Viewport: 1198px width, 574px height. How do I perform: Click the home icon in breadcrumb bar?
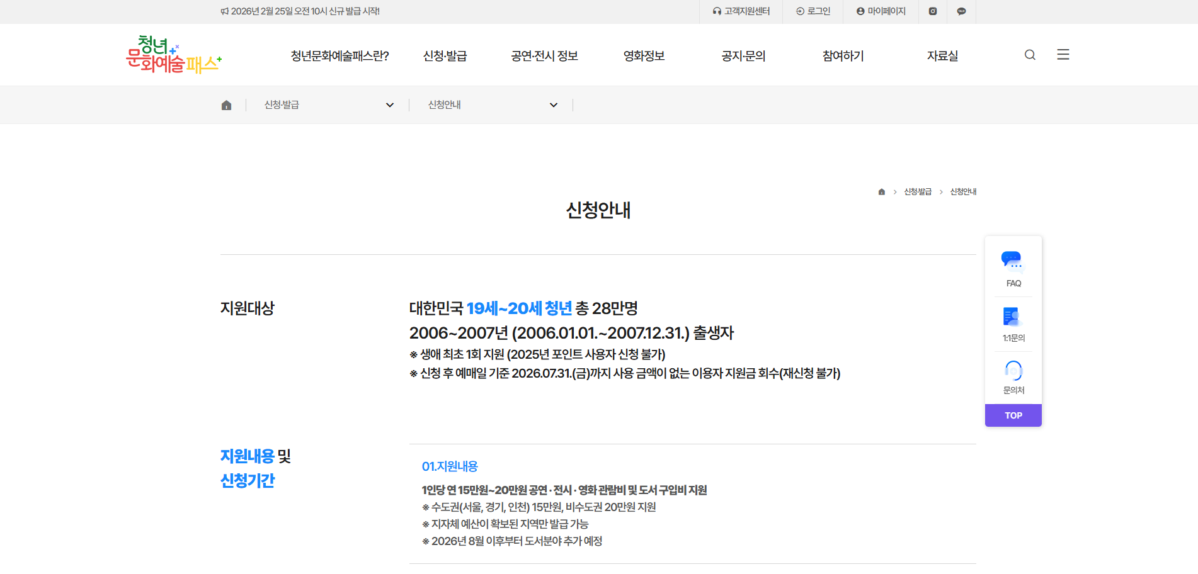pyautogui.click(x=226, y=105)
